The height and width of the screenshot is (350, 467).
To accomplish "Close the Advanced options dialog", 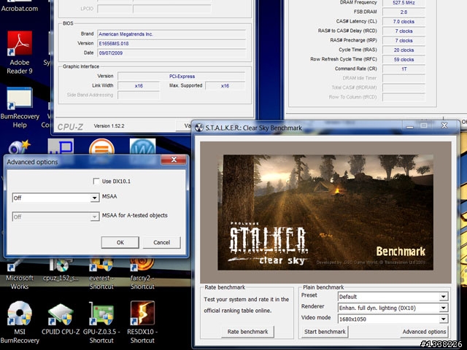I will pyautogui.click(x=174, y=160).
